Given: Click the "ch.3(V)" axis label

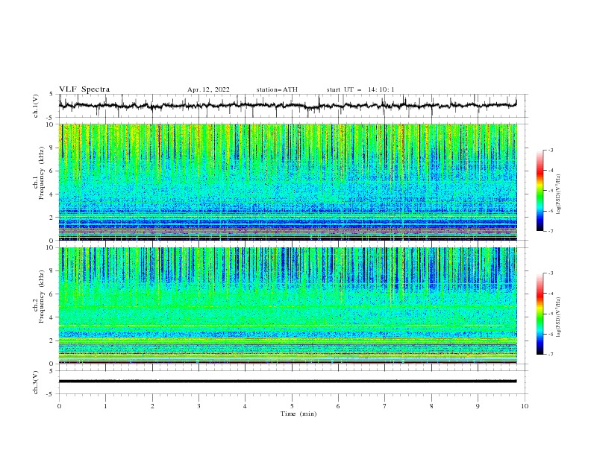Looking at the screenshot, I should pyautogui.click(x=36, y=382).
